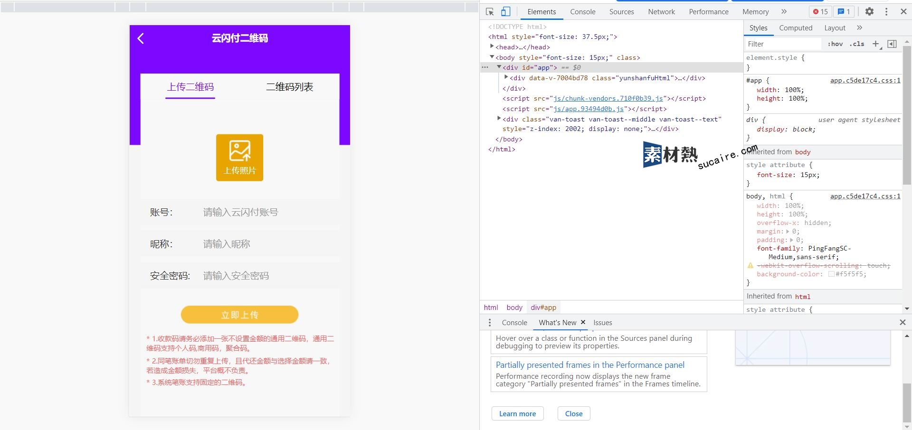This screenshot has width=912, height=430.
Task: Click the back arrow in purple header
Action: pos(141,38)
